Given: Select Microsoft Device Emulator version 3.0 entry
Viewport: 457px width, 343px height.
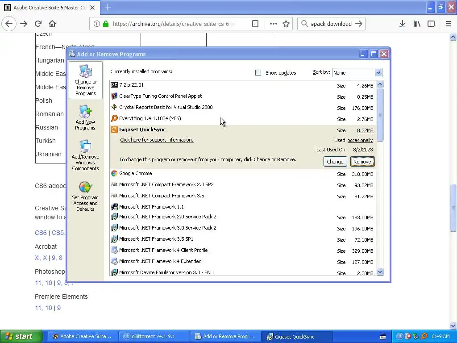Looking at the screenshot, I should 243,272.
